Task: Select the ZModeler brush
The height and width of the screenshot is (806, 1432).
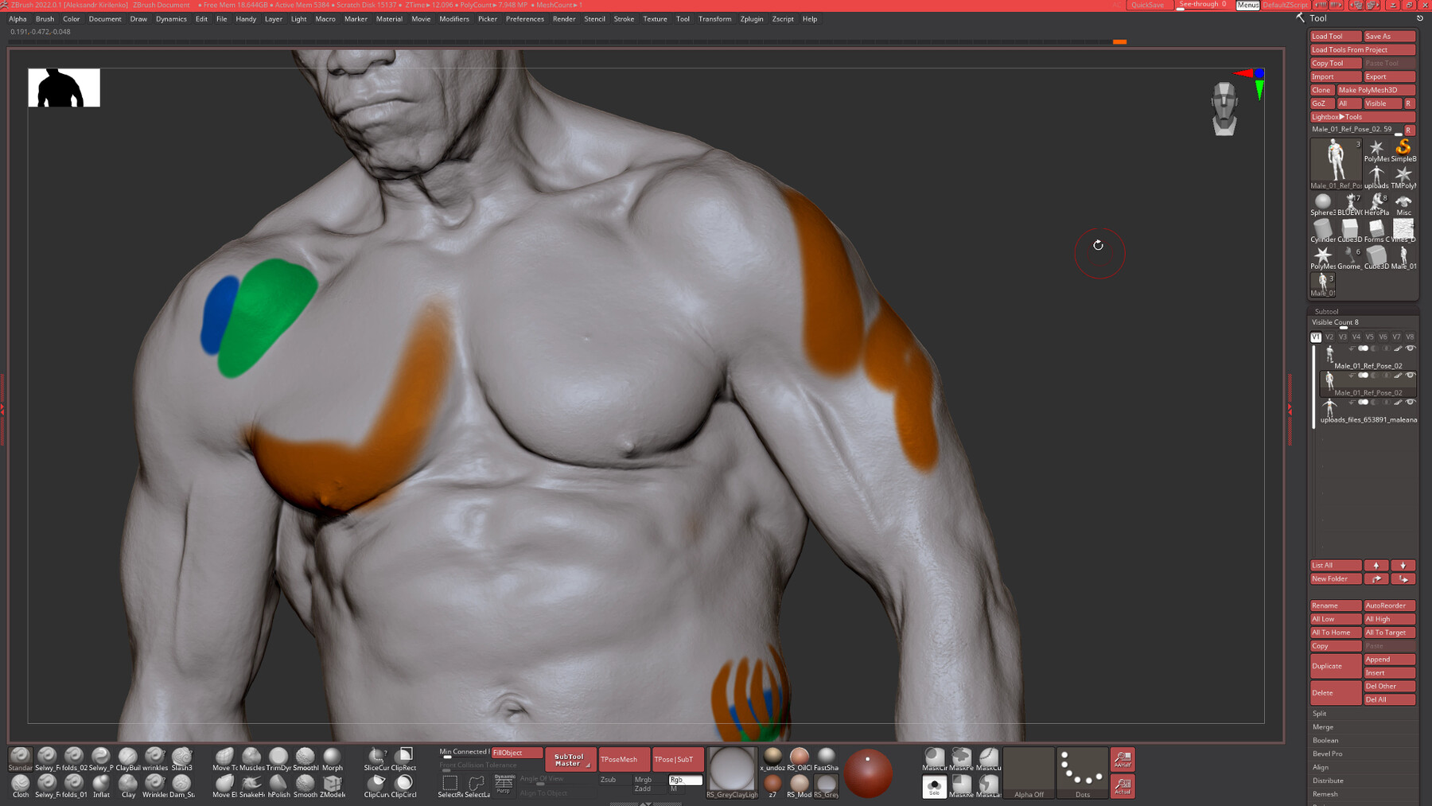Action: point(332,784)
